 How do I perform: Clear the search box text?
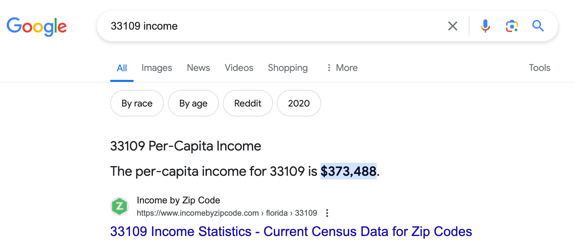452,26
